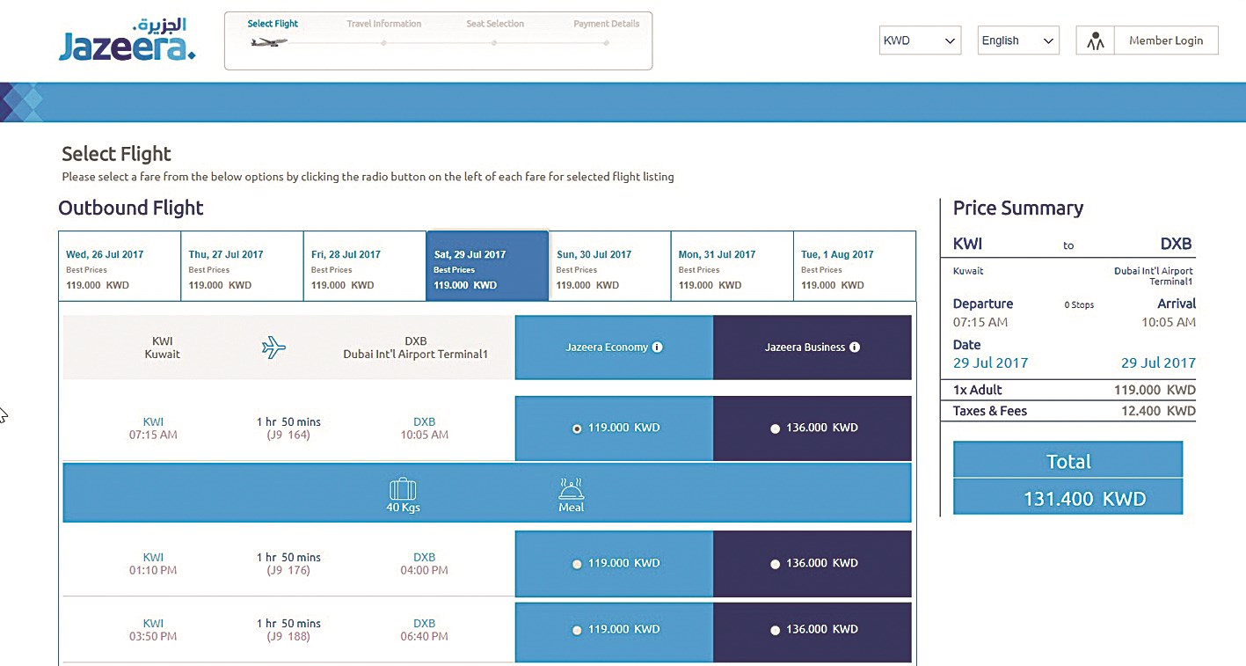Switch to the Fri, 28 Jul 2017 date tab
Screen dimensions: 1246x666
364,267
